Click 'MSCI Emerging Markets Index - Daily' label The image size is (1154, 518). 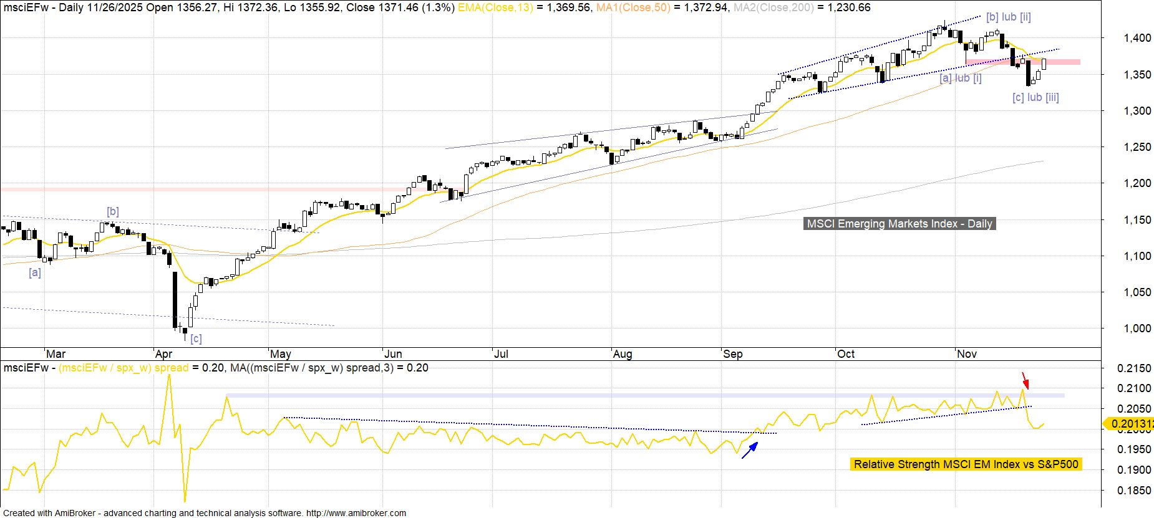pos(899,224)
